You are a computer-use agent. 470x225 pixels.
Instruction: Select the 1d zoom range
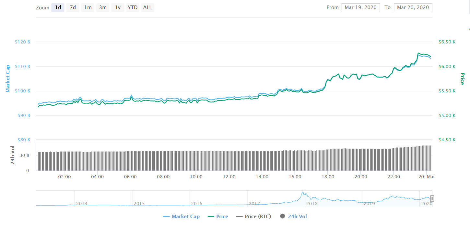58,7
